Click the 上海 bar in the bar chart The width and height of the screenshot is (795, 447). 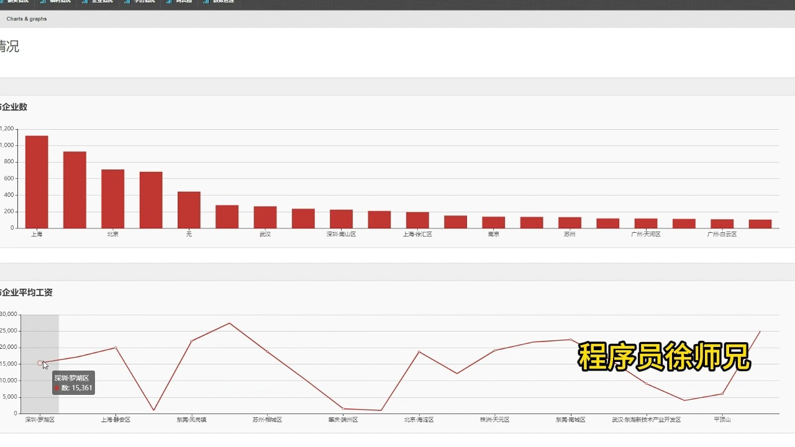coord(37,182)
